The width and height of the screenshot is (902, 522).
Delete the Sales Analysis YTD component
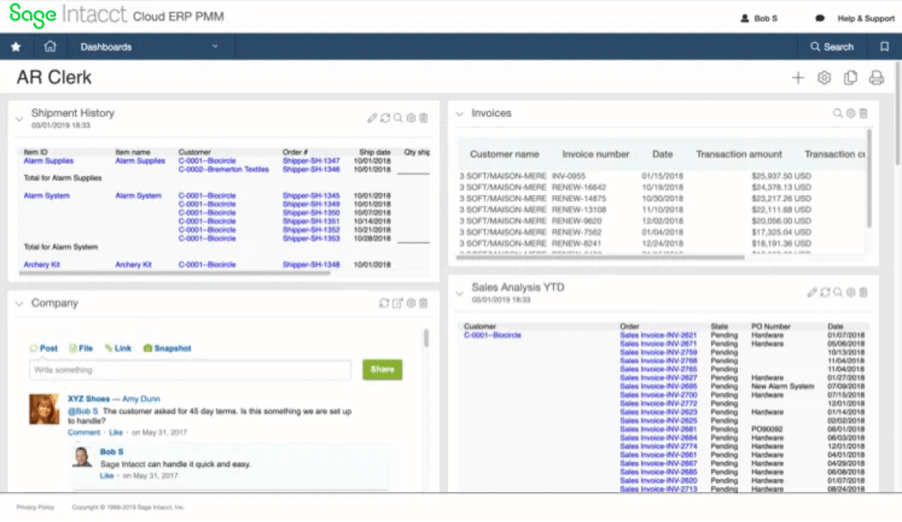(862, 292)
